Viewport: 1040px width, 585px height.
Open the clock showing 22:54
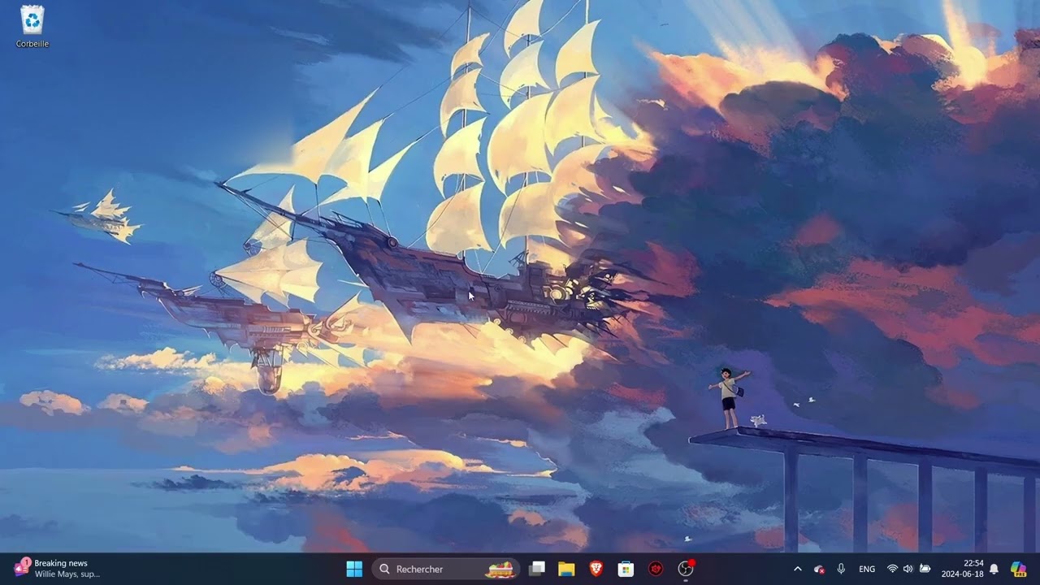(962, 569)
